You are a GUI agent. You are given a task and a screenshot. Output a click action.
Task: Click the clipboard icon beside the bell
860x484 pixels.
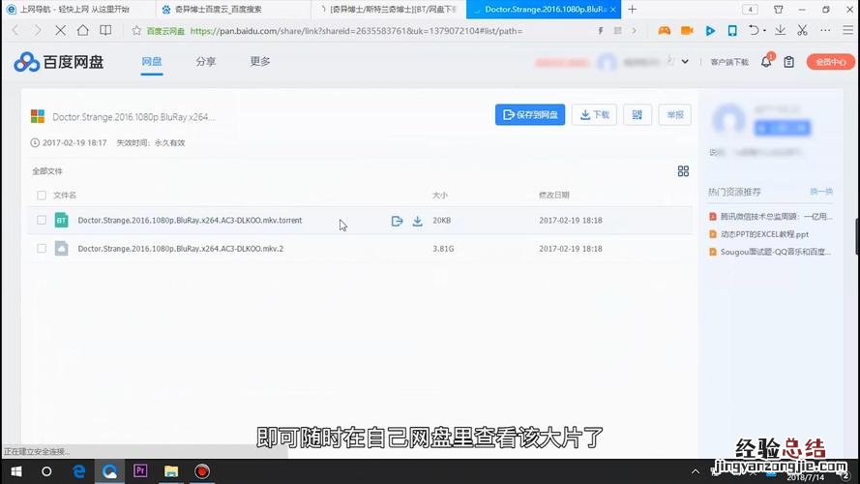(789, 62)
